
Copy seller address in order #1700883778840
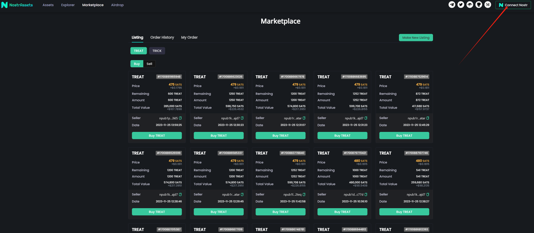pos(304,195)
